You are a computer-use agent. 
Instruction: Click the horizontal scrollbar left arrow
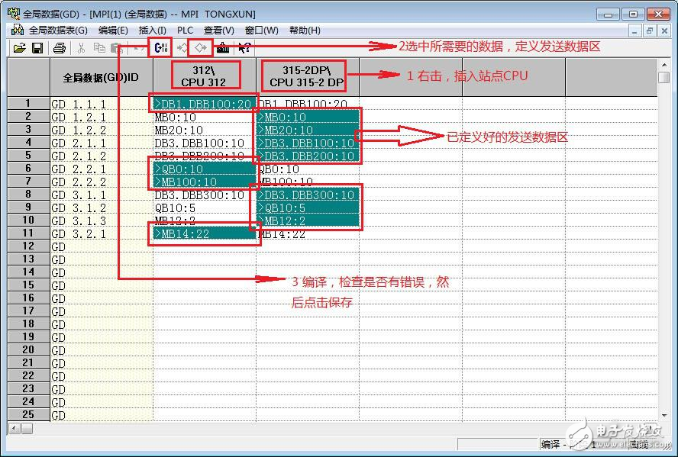click(x=14, y=427)
